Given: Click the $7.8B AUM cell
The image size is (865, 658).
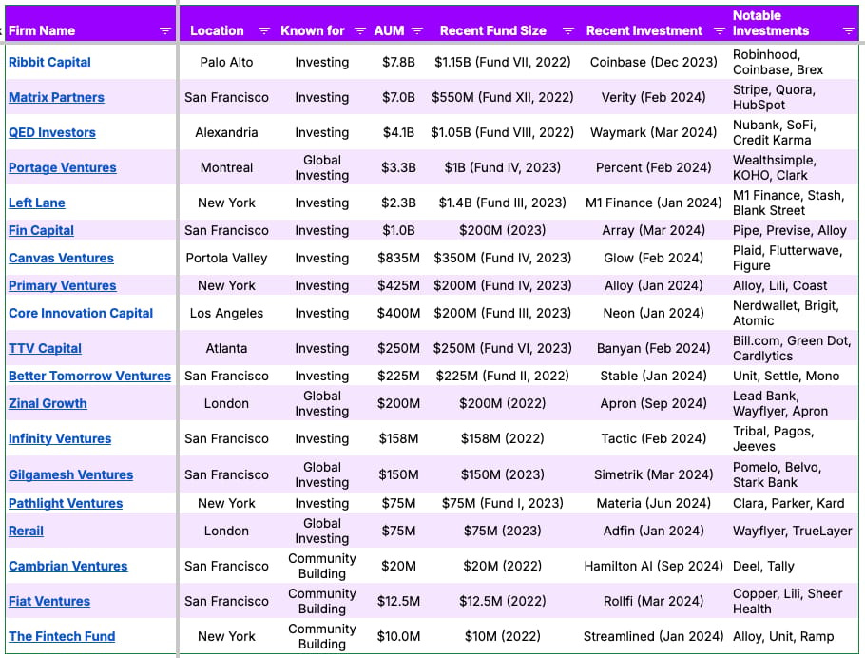Looking at the screenshot, I should [398, 62].
